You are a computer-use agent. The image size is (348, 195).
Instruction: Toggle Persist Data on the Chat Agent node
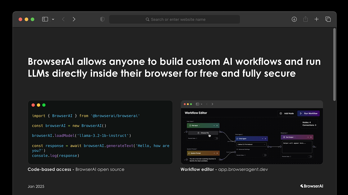pyautogui.click(x=264, y=155)
